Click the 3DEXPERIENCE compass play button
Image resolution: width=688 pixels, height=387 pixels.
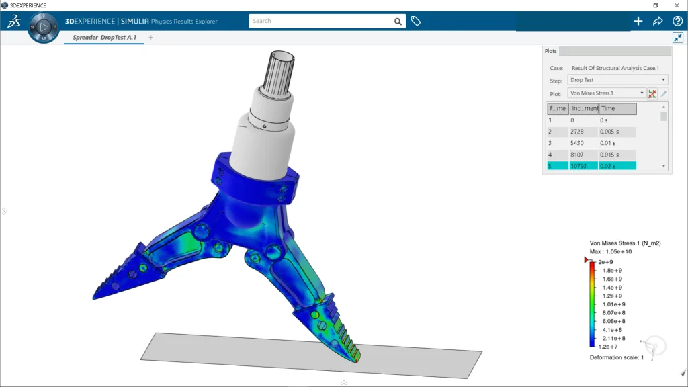click(x=44, y=28)
